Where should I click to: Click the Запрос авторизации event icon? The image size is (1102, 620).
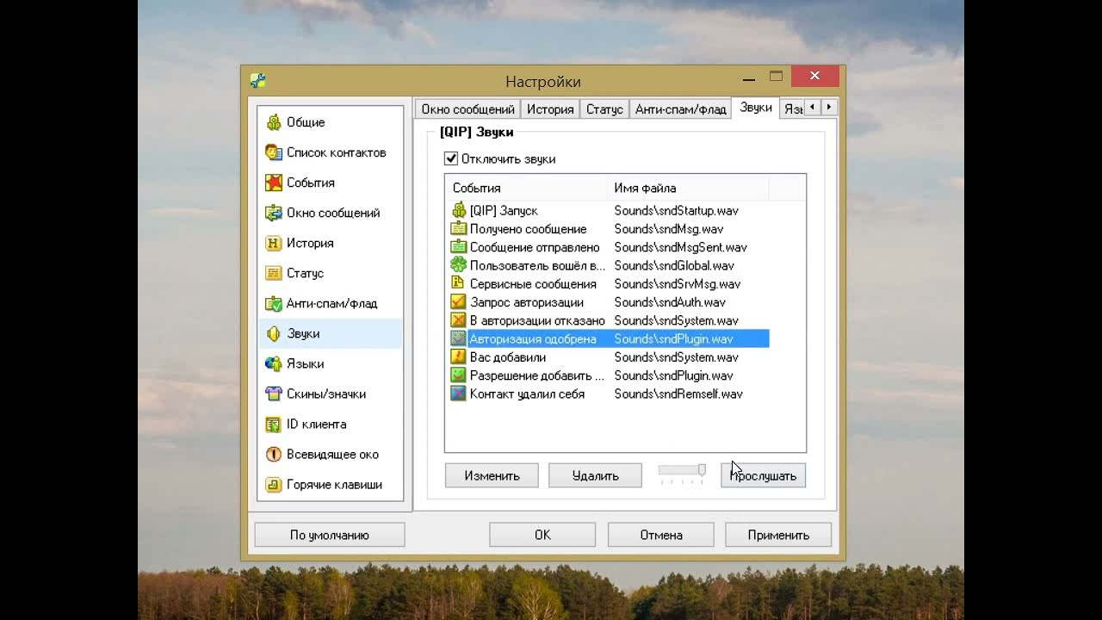coord(458,302)
